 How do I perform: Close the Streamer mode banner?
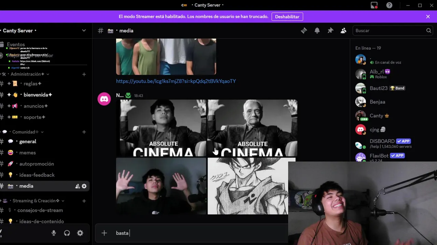point(428,17)
